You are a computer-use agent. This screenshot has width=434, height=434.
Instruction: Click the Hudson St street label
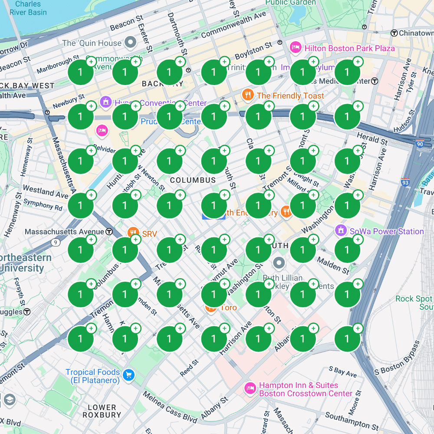tap(404, 121)
